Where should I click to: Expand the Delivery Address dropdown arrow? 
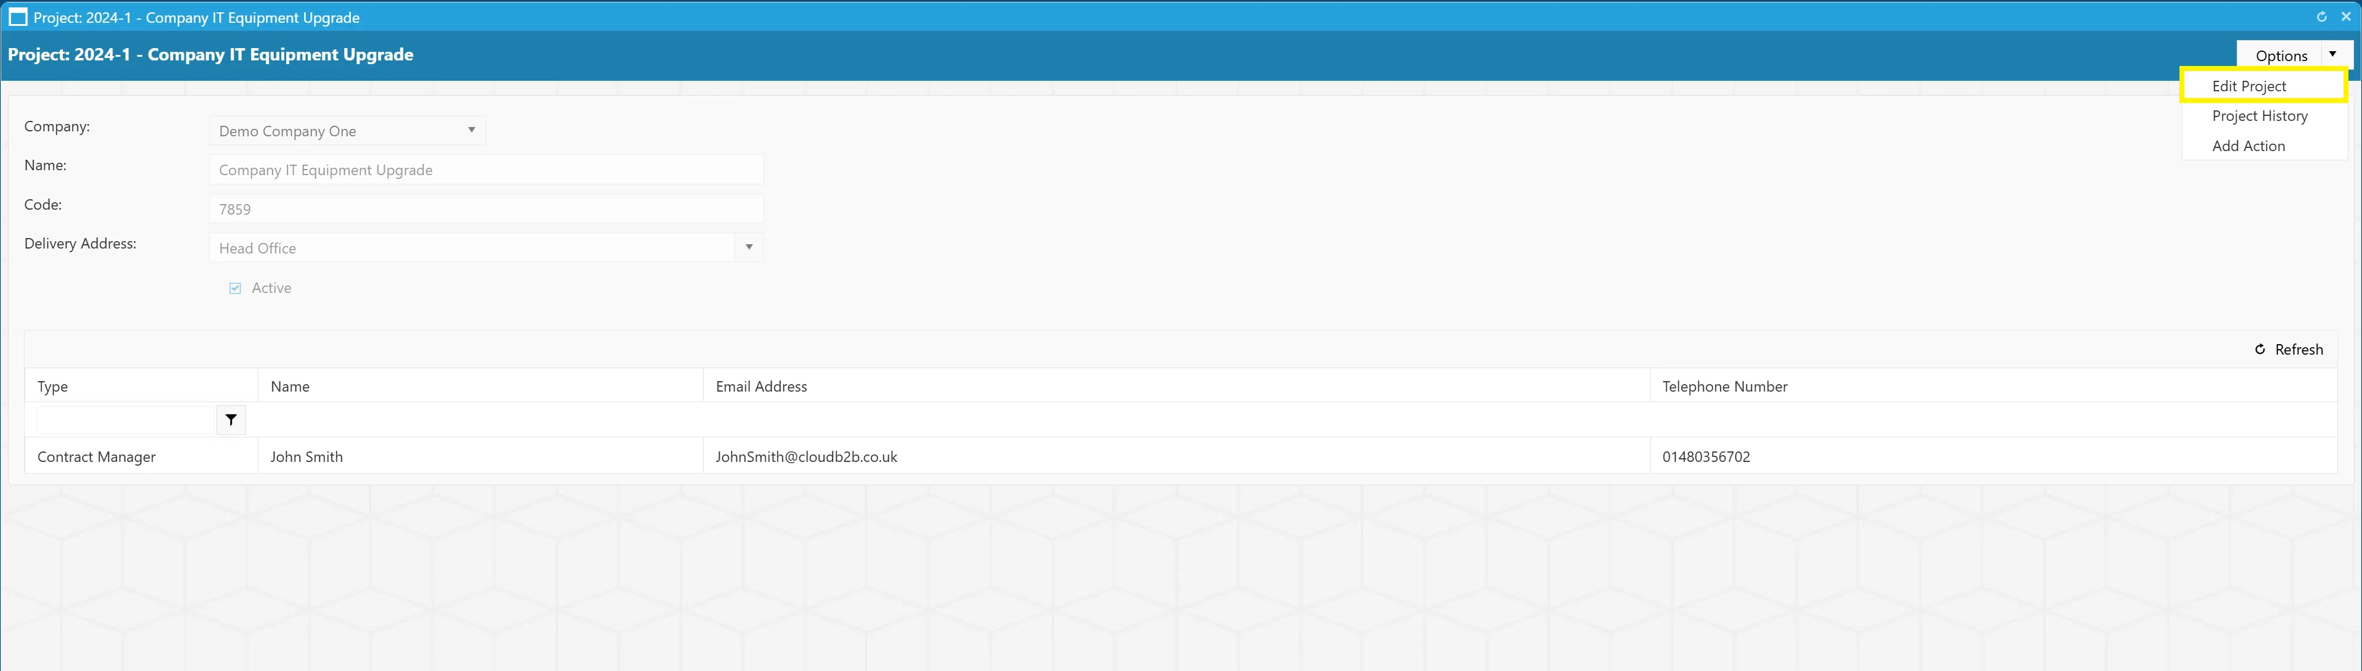[749, 247]
